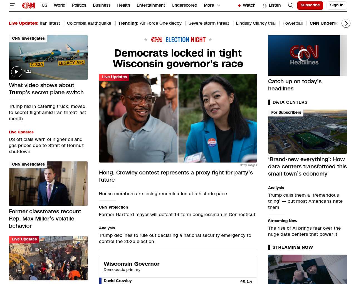Expand the More dropdown chevron
Viewport: 356px width, 284px height.
click(219, 5)
